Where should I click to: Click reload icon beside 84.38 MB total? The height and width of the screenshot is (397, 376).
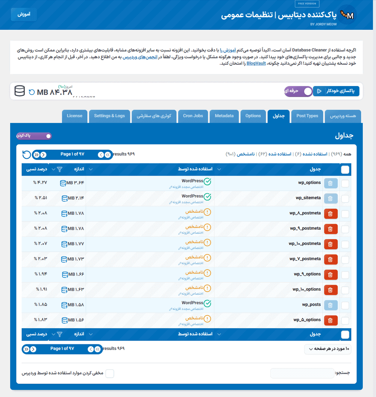click(32, 92)
